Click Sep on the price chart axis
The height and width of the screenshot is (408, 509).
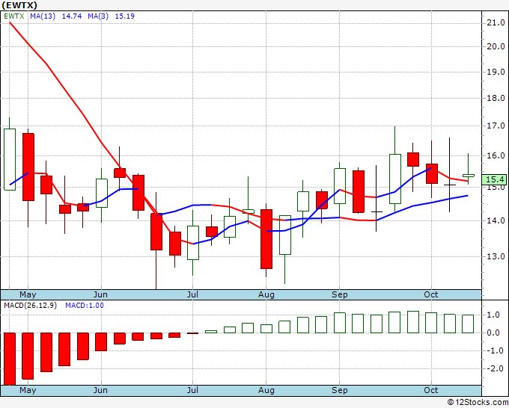pyautogui.click(x=340, y=294)
